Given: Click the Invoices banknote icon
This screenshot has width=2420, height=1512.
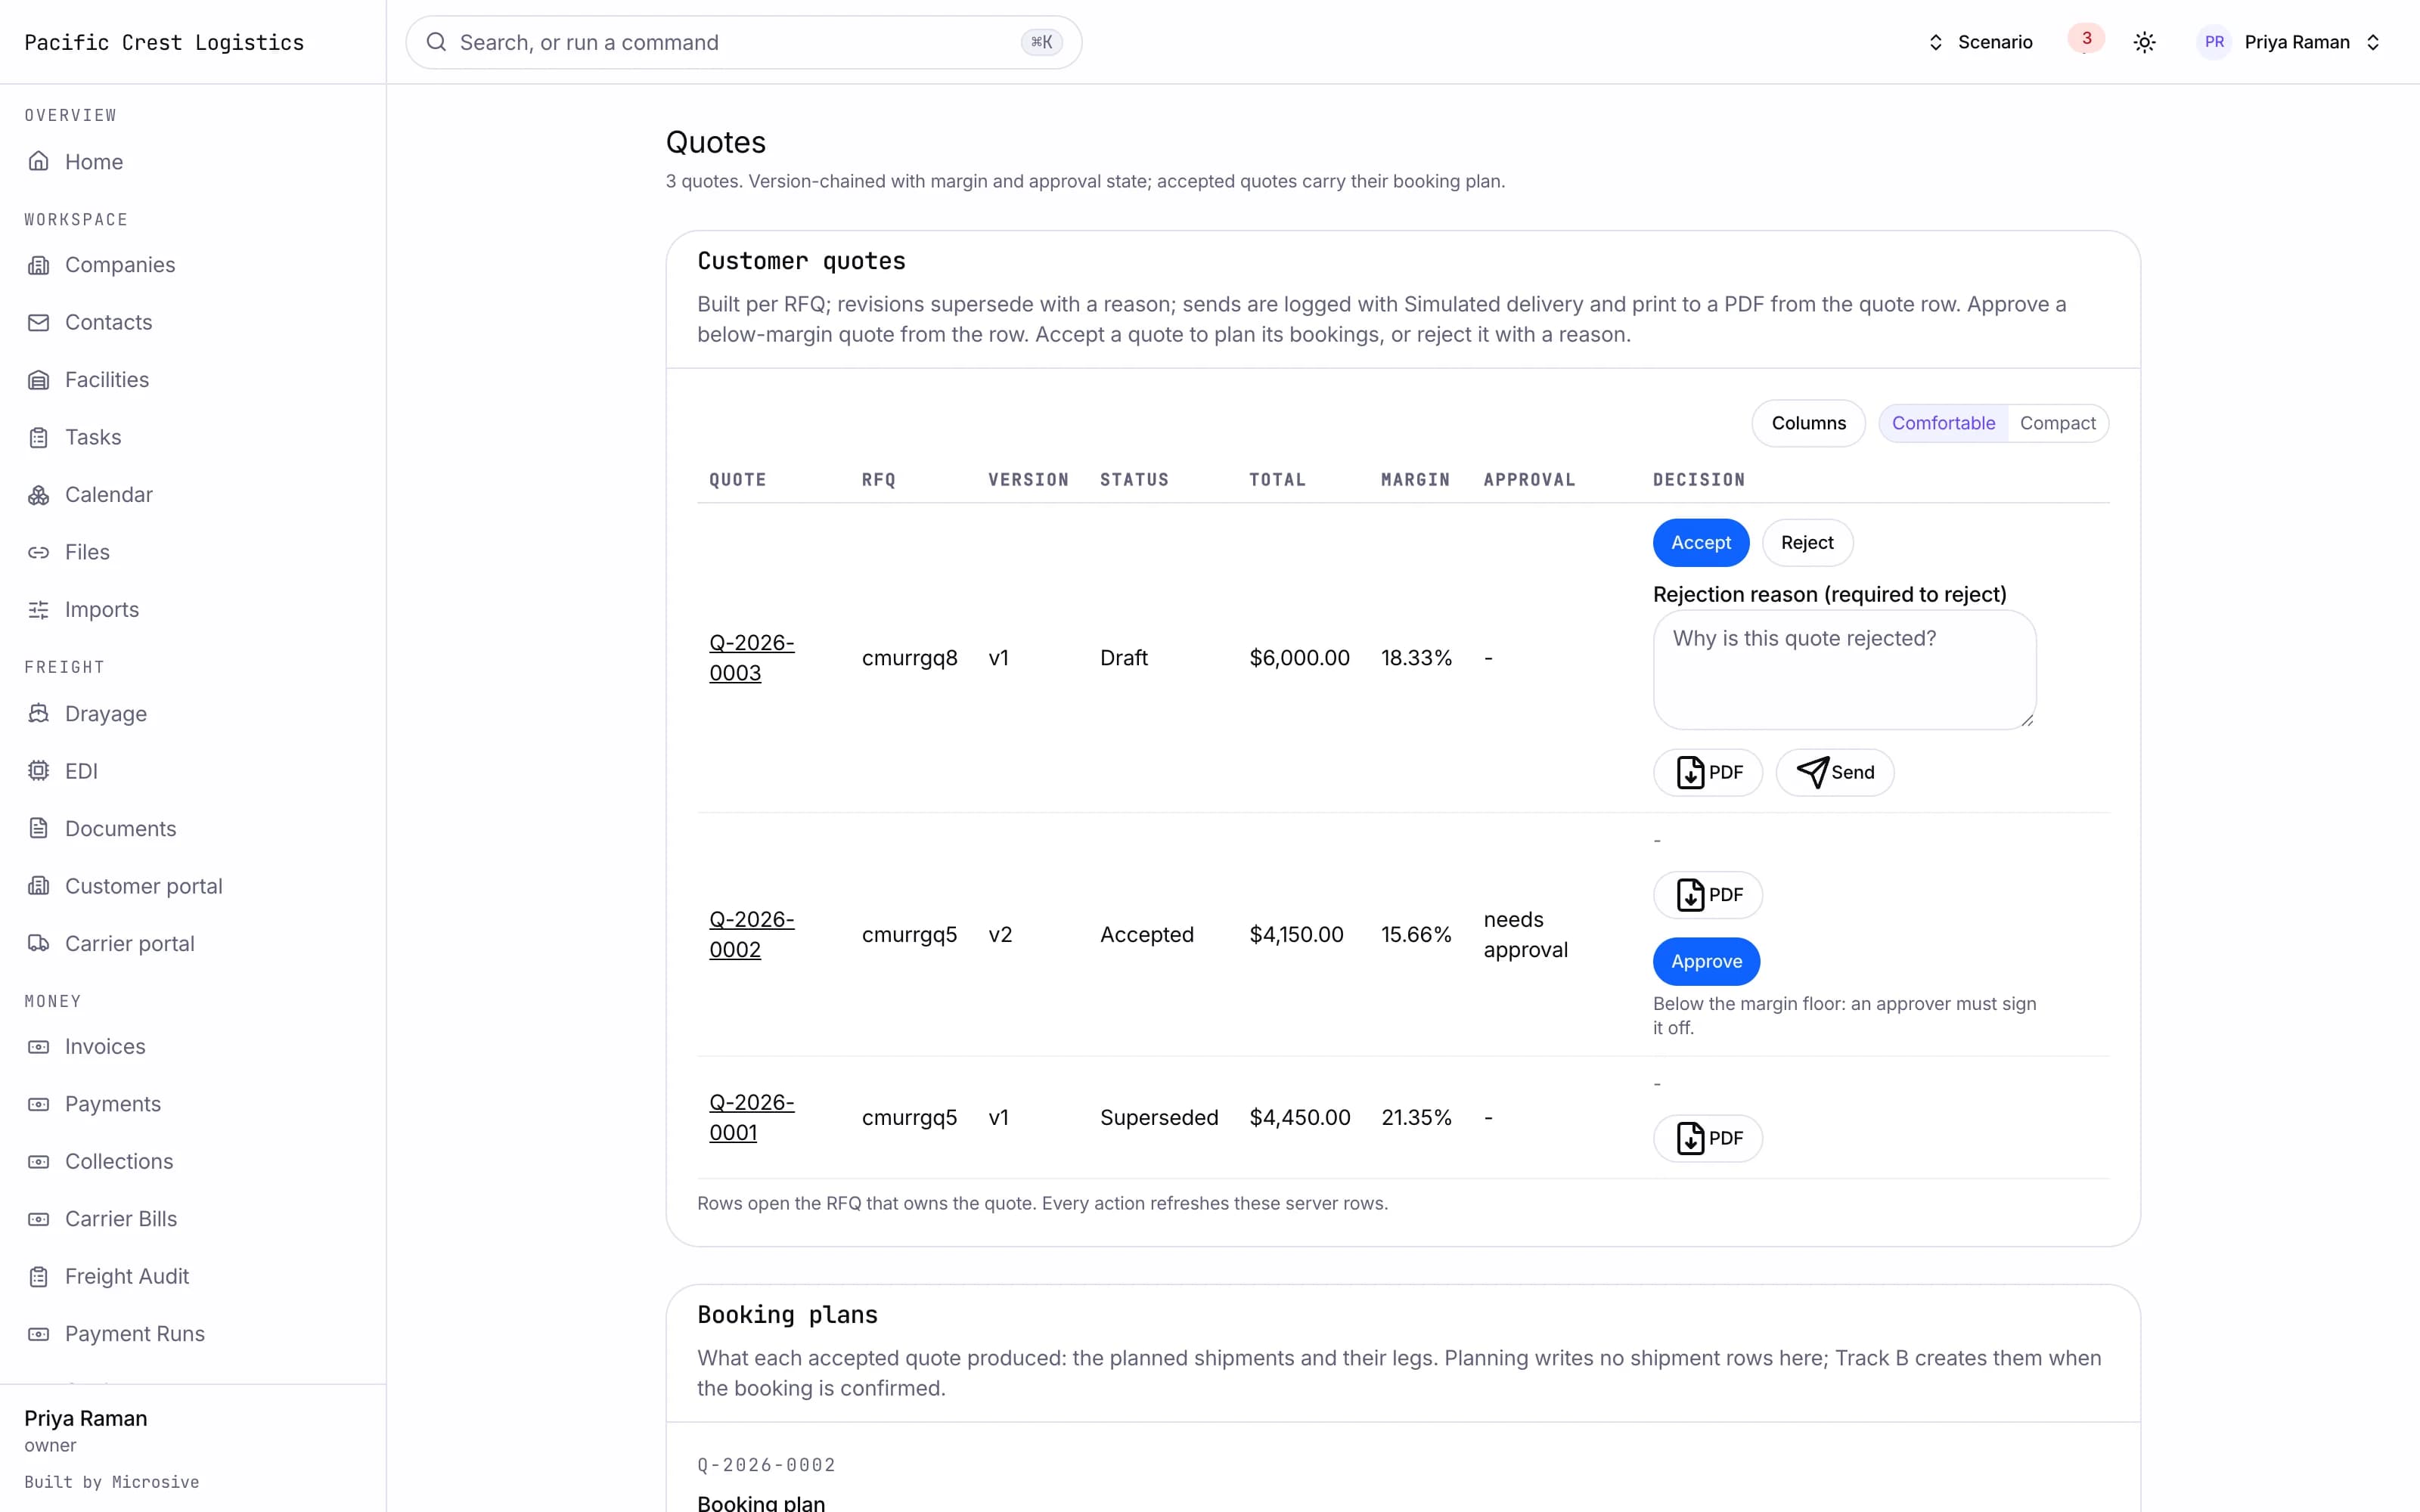Looking at the screenshot, I should click(x=38, y=1047).
